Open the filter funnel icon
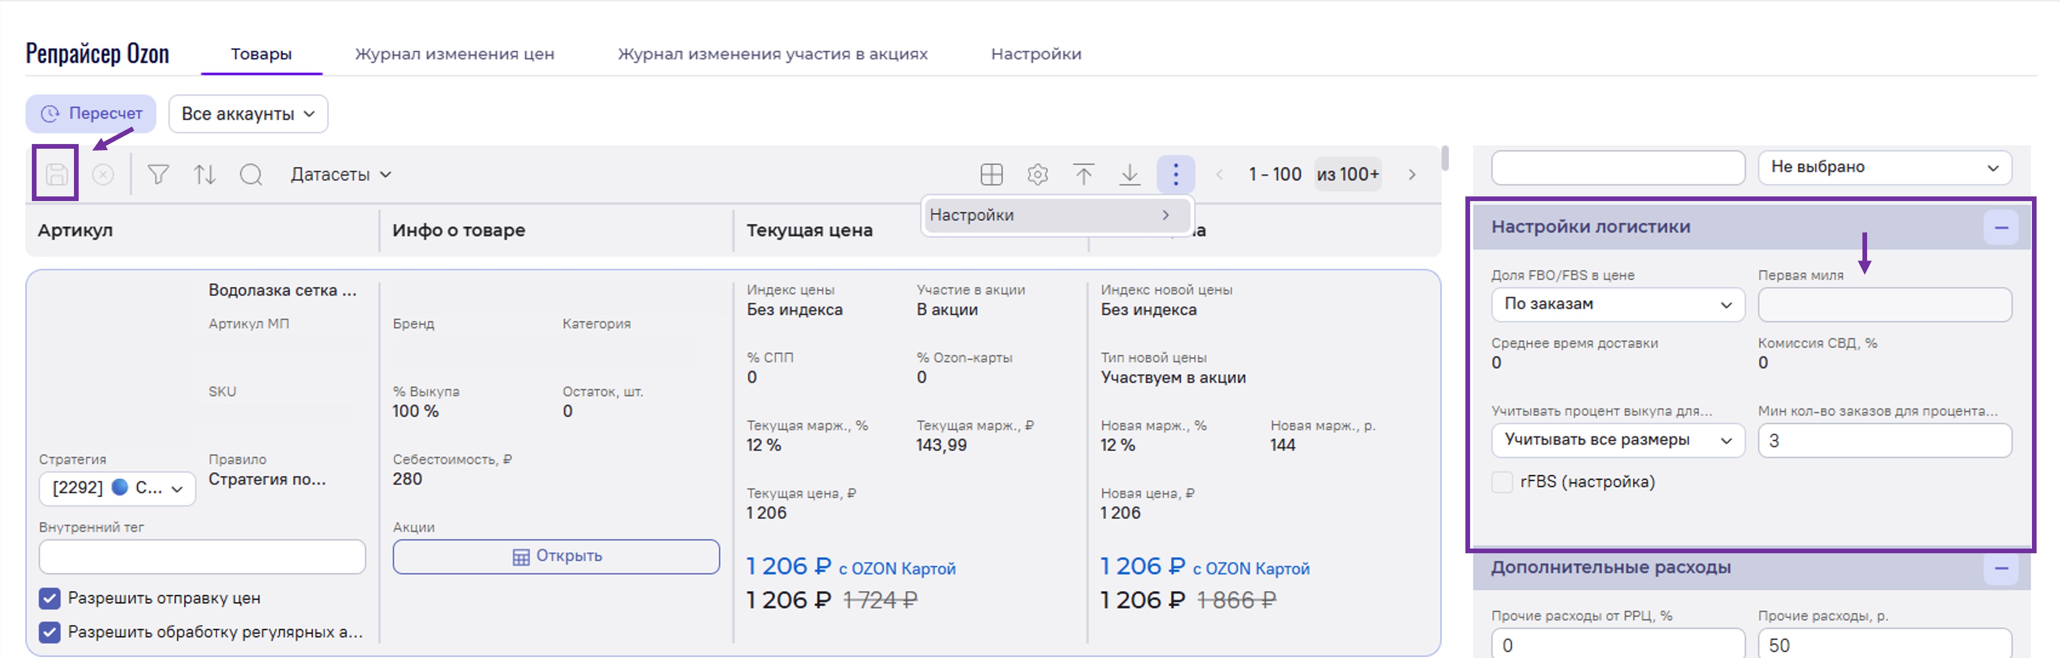Image resolution: width=2060 pixels, height=658 pixels. pyautogui.click(x=158, y=174)
